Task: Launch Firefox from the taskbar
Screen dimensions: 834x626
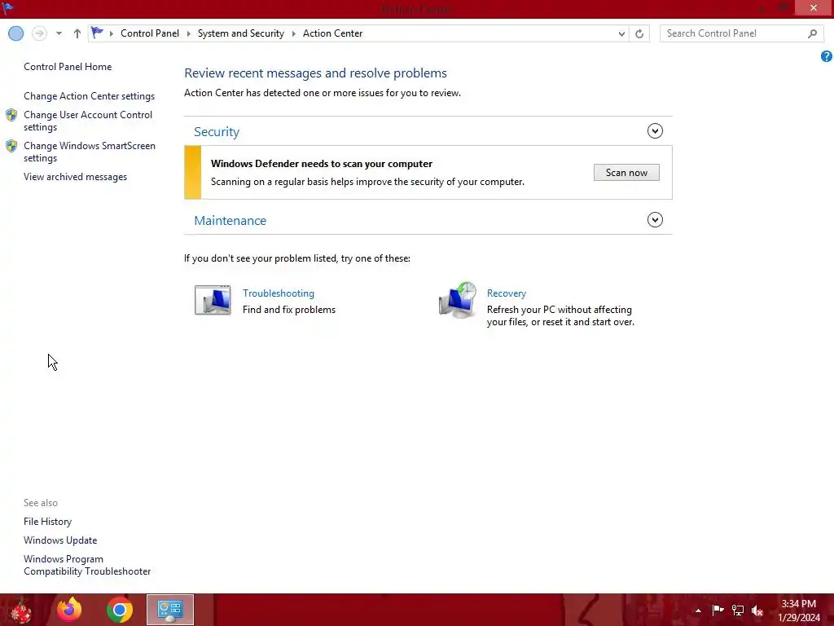Action: tap(69, 610)
